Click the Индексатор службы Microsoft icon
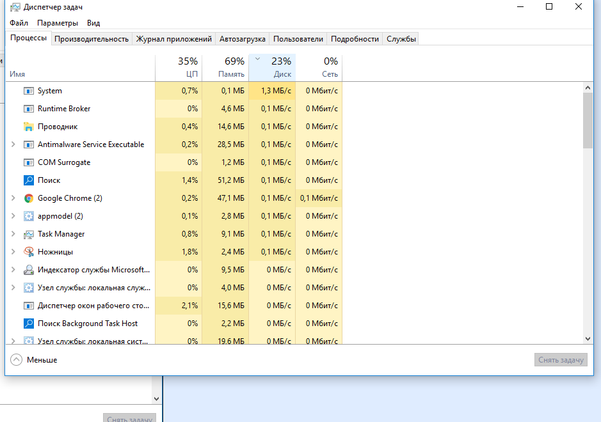 click(29, 270)
